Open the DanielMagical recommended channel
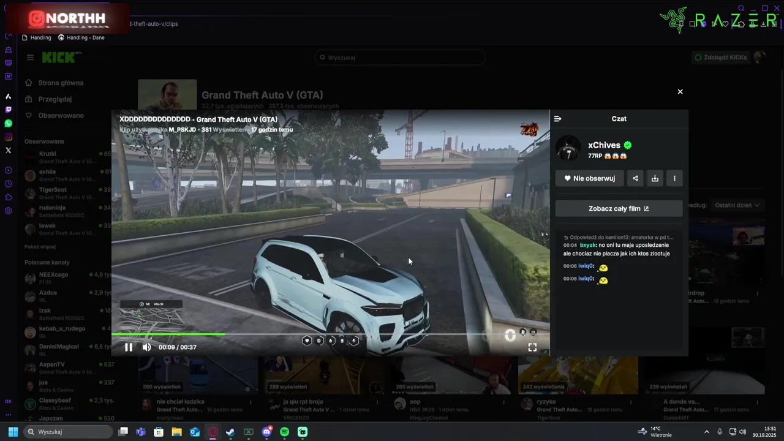 (x=67, y=350)
